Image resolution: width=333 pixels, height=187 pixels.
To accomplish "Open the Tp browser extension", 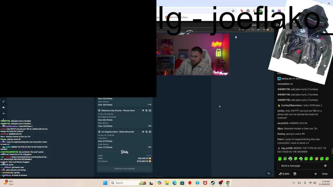I will coord(242,11).
